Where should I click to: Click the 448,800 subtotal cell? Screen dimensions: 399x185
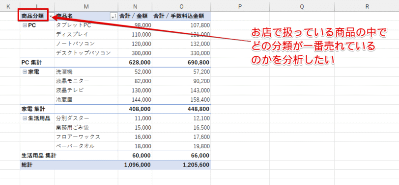click(x=181, y=109)
